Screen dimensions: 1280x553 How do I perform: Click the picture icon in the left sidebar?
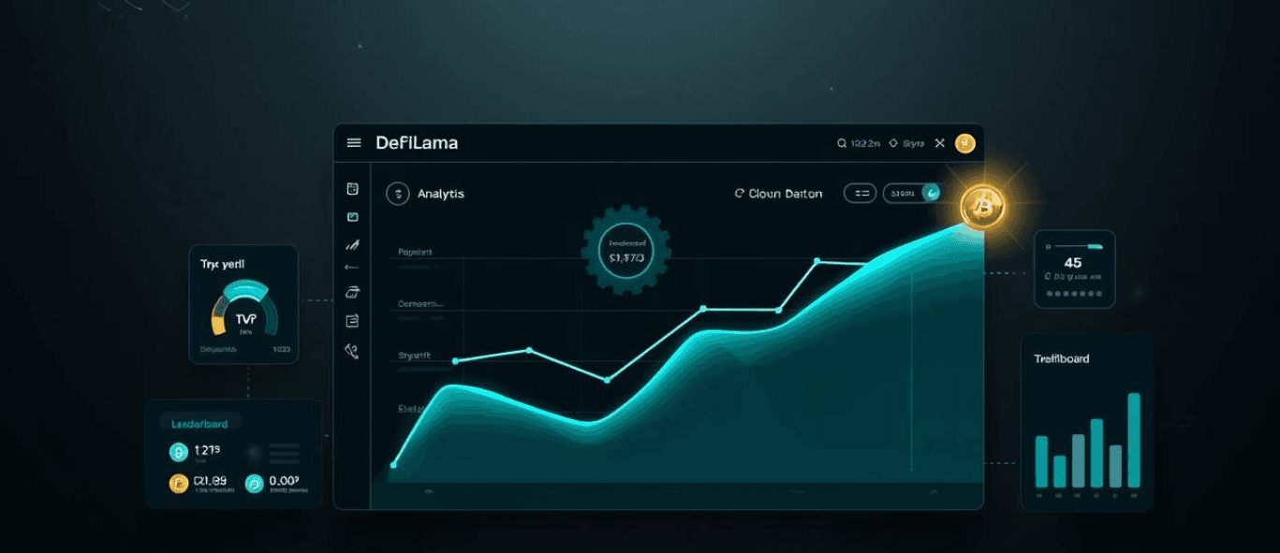pos(353,215)
